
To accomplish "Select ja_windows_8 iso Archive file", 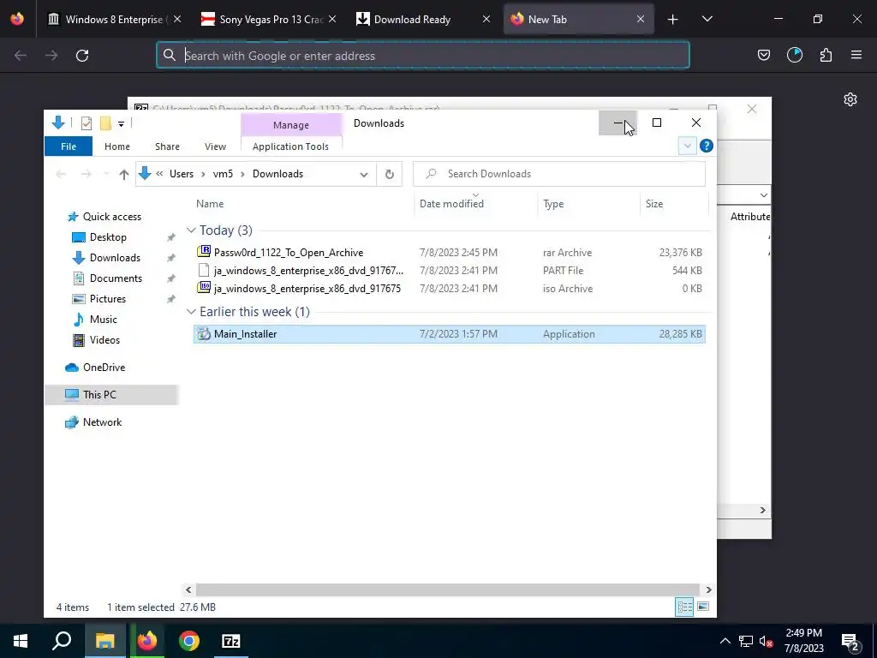I will click(x=450, y=289).
